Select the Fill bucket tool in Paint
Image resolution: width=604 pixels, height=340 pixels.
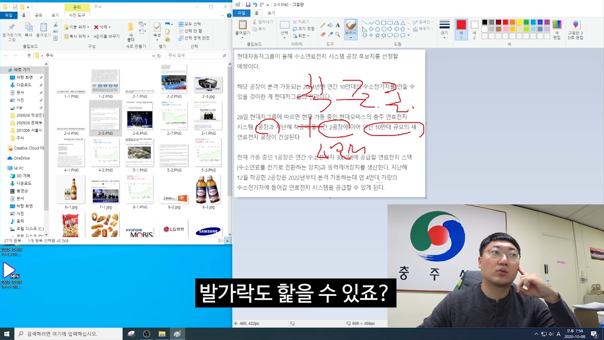click(x=330, y=25)
